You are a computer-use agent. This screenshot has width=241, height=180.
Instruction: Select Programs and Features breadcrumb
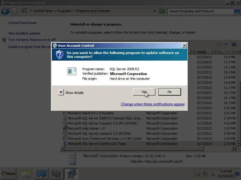coord(93,11)
